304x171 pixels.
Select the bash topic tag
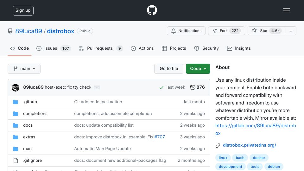(x=240, y=158)
